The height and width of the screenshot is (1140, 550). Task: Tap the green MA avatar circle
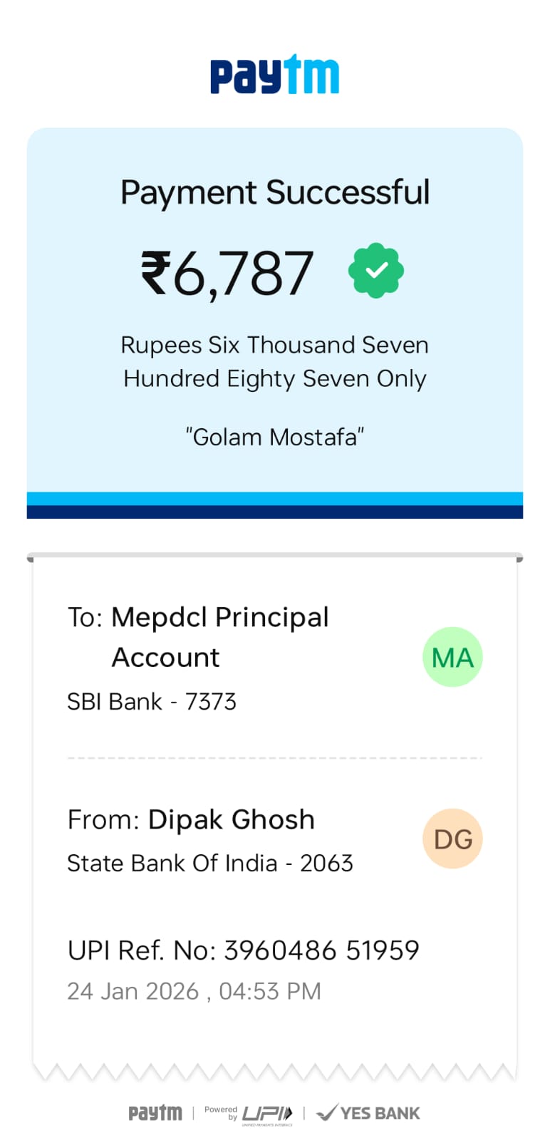click(452, 657)
